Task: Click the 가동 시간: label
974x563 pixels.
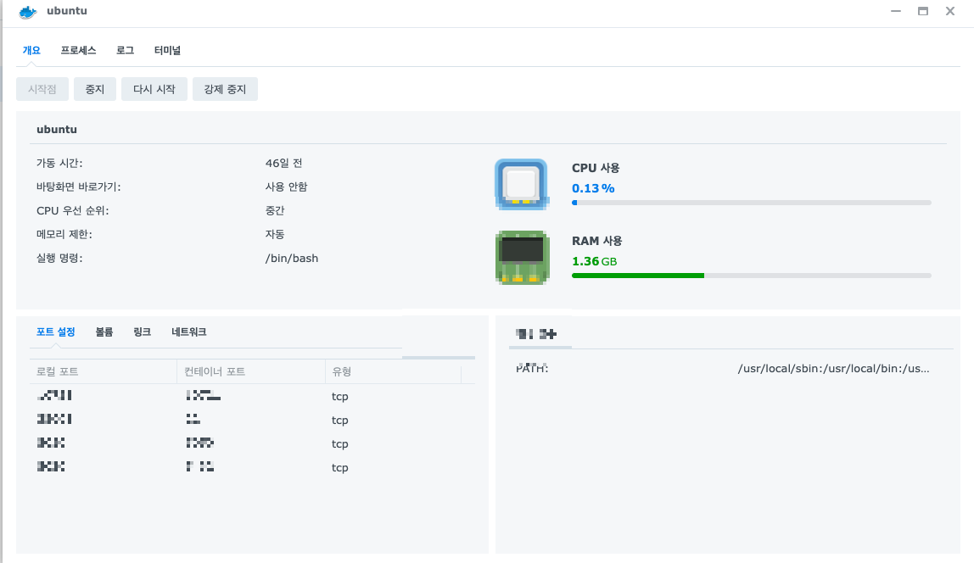Action: (59, 164)
